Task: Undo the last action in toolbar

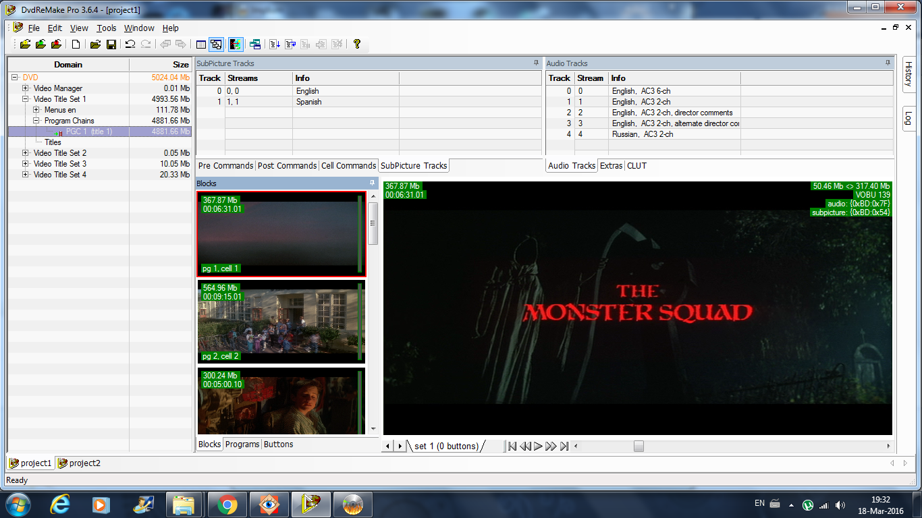Action: click(130, 45)
